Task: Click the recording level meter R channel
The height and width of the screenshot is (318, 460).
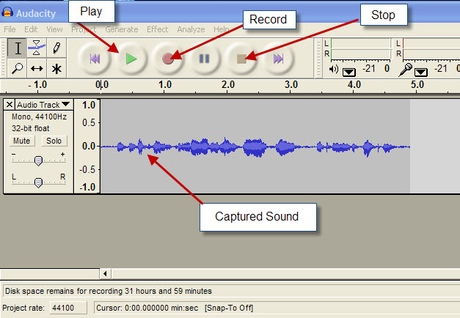Action: [x=431, y=54]
